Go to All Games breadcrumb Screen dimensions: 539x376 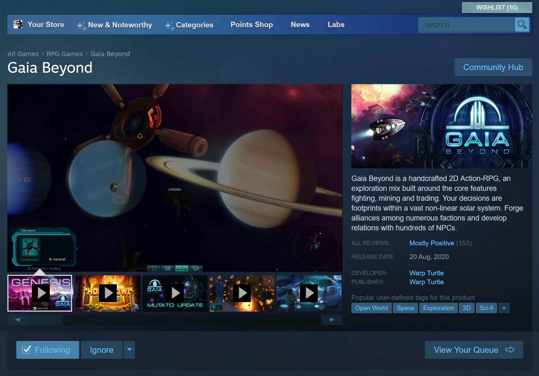23,54
